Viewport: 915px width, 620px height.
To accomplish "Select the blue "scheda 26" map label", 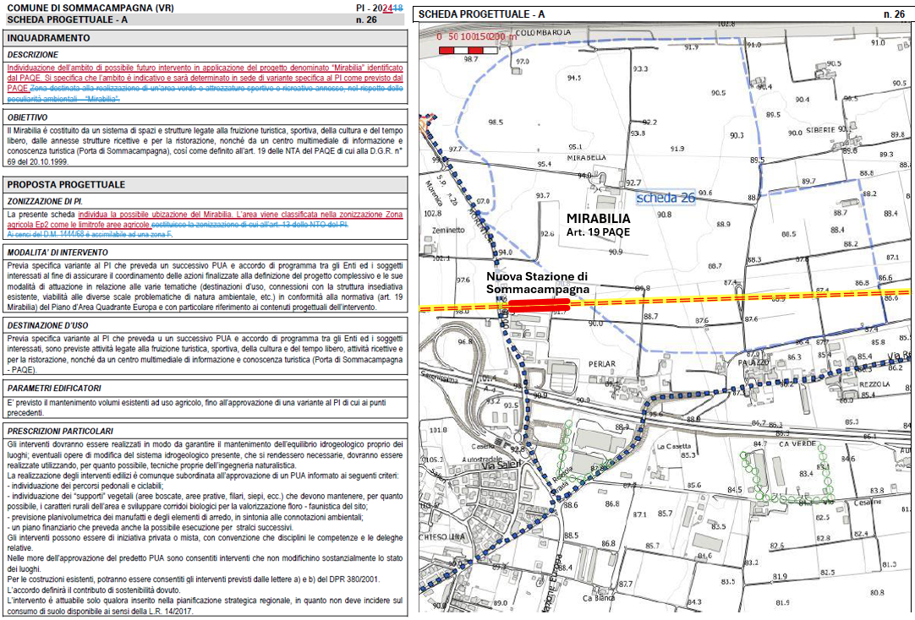I will [x=666, y=198].
